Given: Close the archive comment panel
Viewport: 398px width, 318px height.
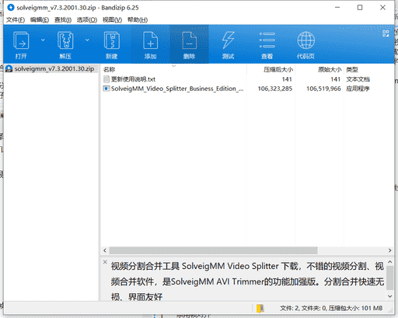Looking at the screenshot, I should (x=105, y=262).
